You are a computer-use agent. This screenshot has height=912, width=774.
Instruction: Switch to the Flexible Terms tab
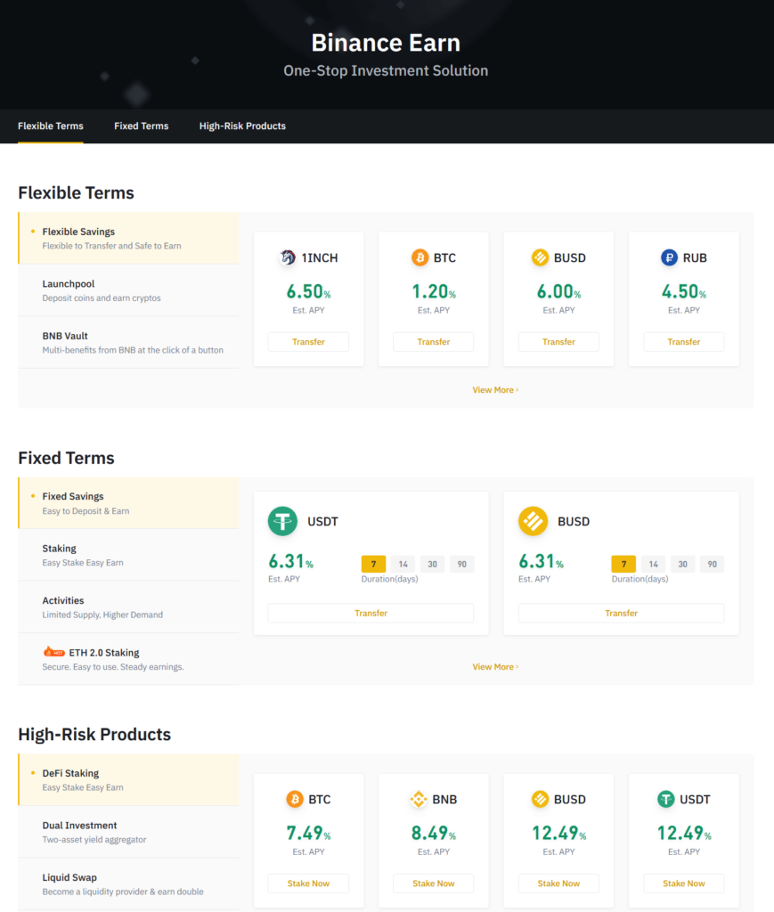click(51, 126)
